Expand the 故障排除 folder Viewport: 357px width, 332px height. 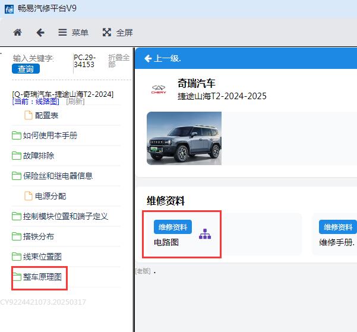click(x=33, y=156)
